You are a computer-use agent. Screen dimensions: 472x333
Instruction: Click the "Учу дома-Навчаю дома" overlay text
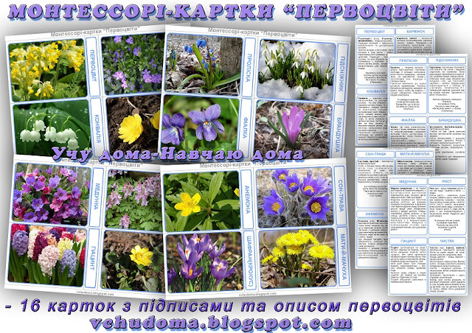click(178, 154)
